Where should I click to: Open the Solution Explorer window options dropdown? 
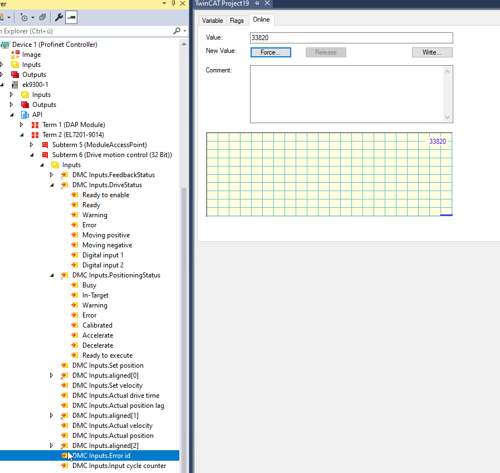[164, 3]
